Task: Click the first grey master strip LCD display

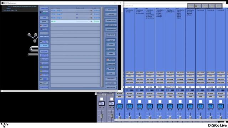Action: [x=102, y=103]
